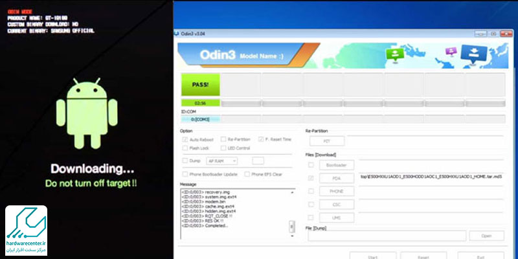Viewport: 518px width, 259px height.
Task: Select the system.img.ext4 log line
Action: click(x=209, y=197)
